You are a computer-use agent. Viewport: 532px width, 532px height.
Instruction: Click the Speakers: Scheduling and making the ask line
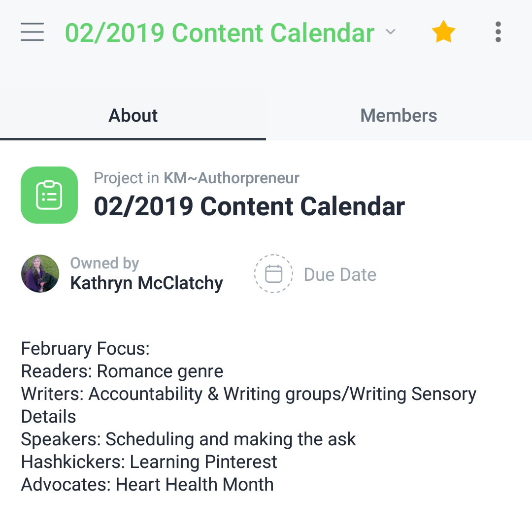click(x=188, y=439)
